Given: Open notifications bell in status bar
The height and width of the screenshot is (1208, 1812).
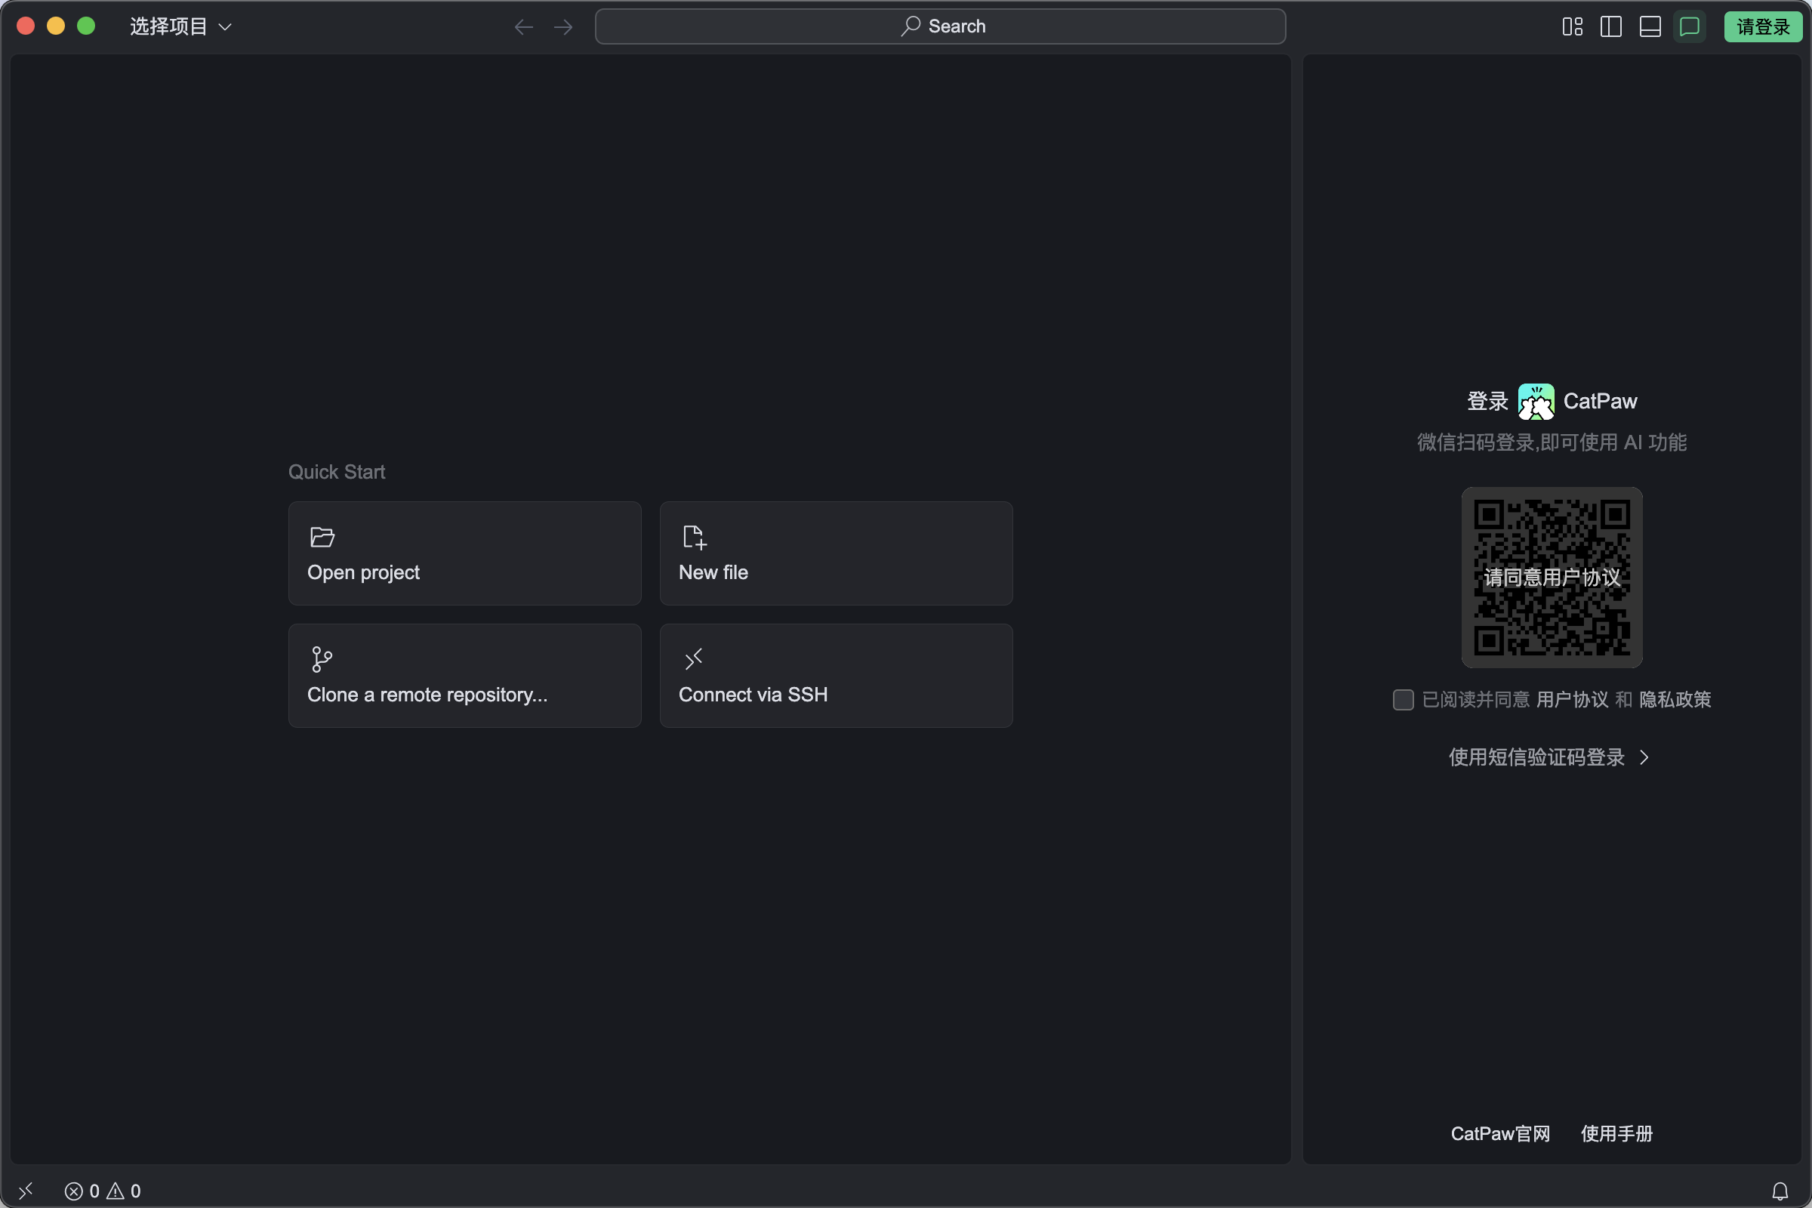Looking at the screenshot, I should (1780, 1191).
